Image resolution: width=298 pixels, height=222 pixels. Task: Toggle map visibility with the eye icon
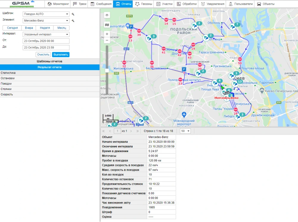[x=107, y=15]
